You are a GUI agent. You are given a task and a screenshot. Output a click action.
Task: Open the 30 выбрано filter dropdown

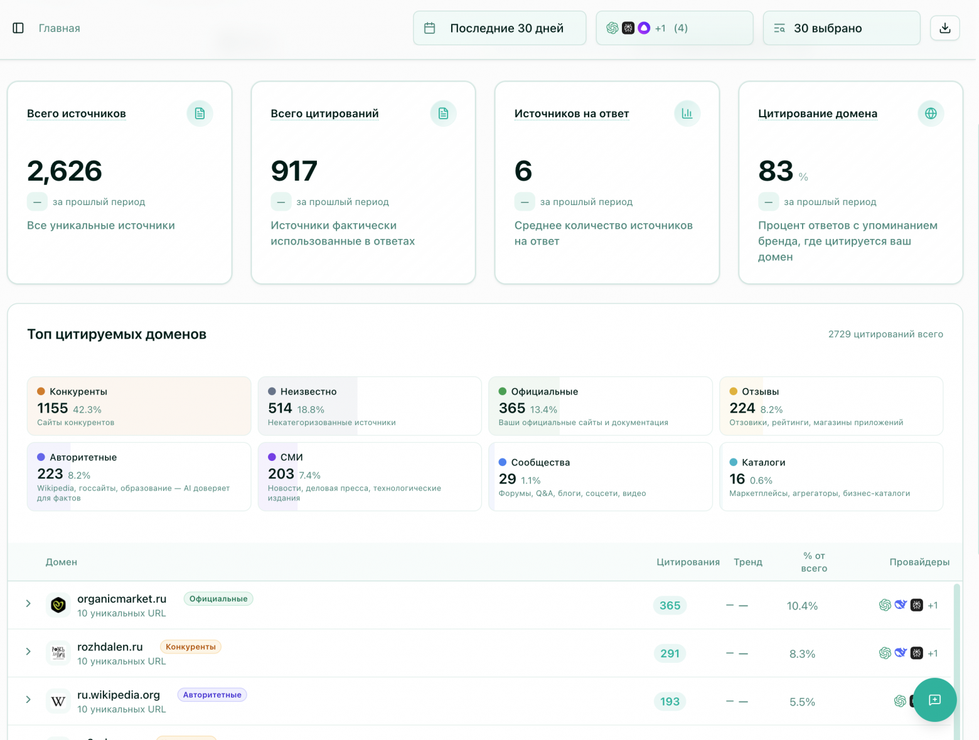click(841, 28)
